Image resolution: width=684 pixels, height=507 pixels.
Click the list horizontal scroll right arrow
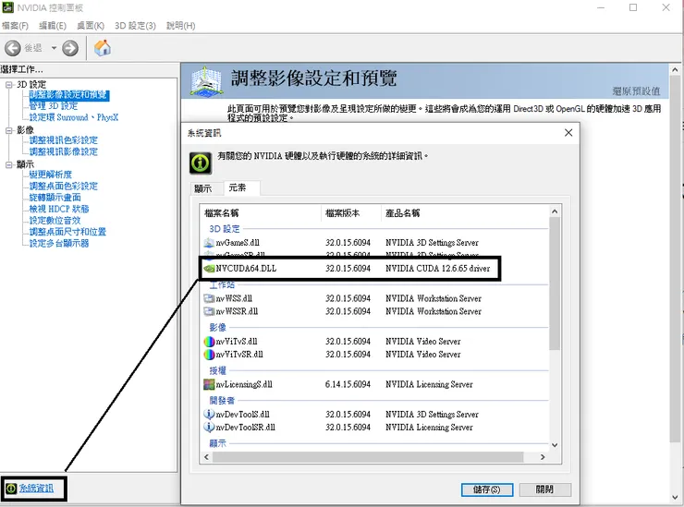543,457
